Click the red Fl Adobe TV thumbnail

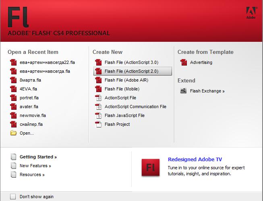point(151,167)
